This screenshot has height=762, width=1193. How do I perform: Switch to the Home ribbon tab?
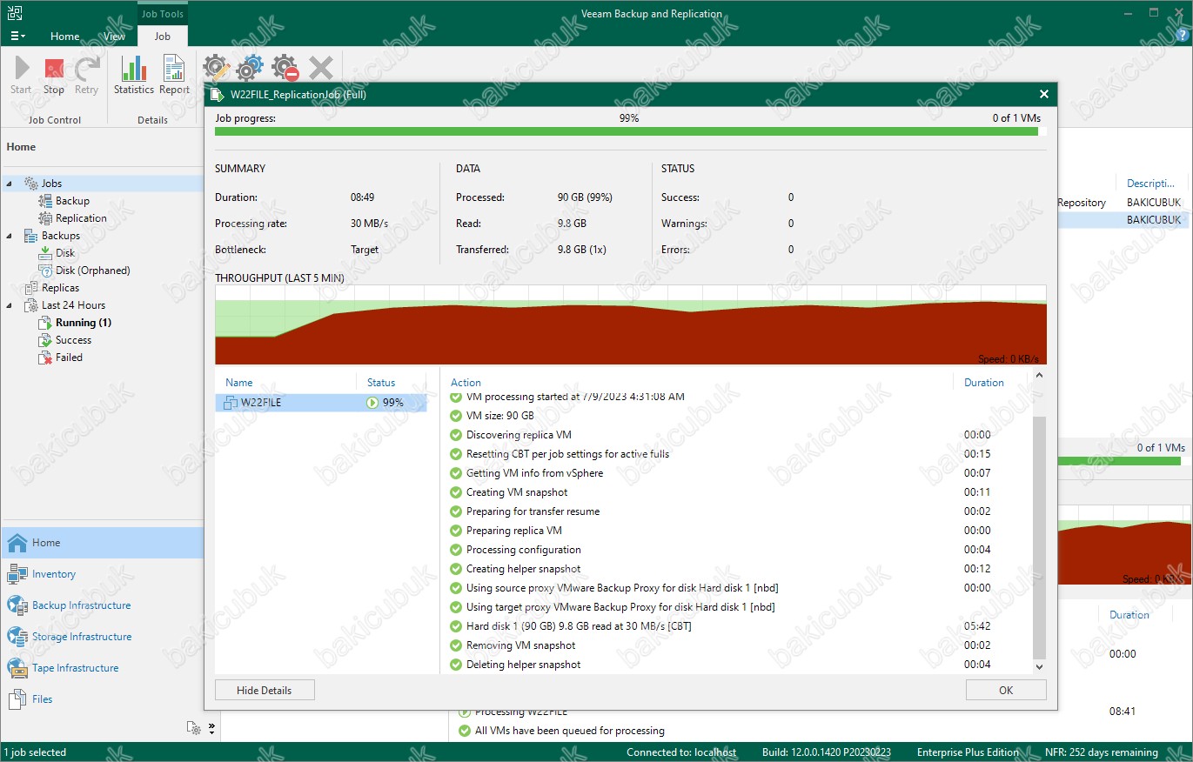point(65,37)
